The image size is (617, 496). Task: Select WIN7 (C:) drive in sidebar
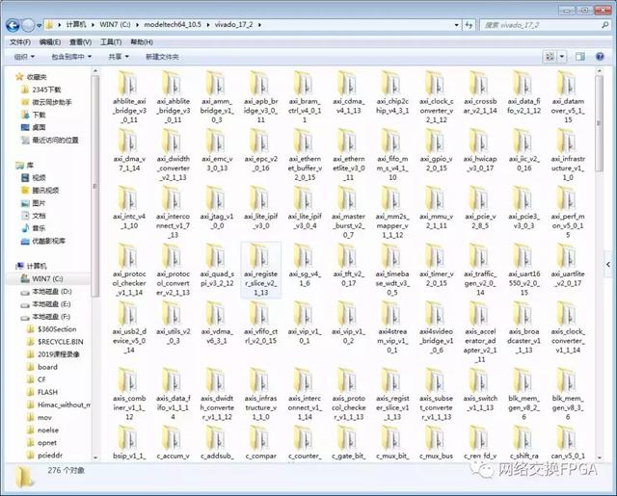pos(42,278)
